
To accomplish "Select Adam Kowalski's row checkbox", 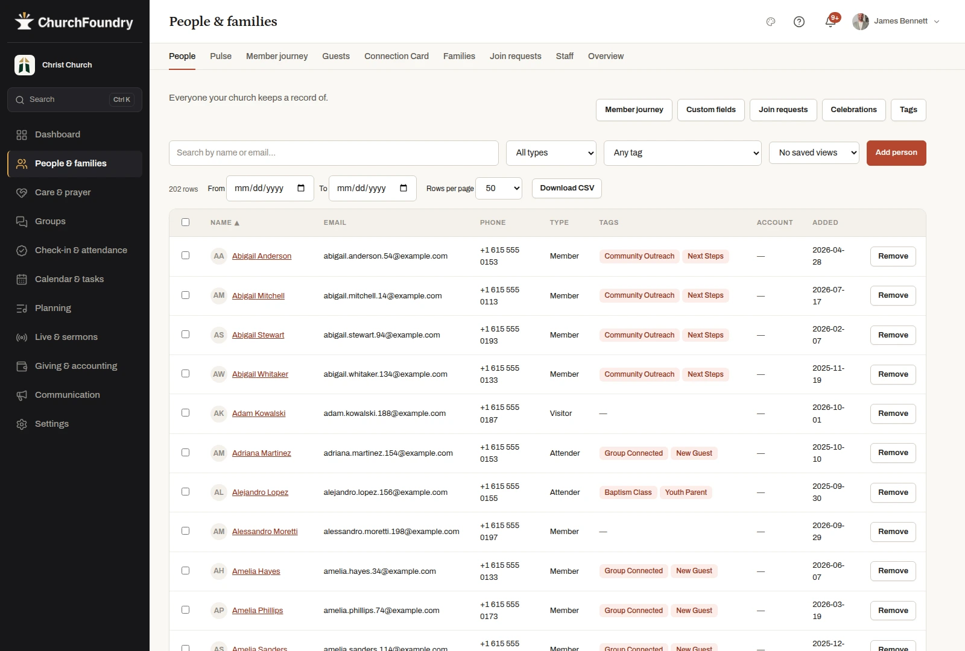I will pyautogui.click(x=185, y=413).
